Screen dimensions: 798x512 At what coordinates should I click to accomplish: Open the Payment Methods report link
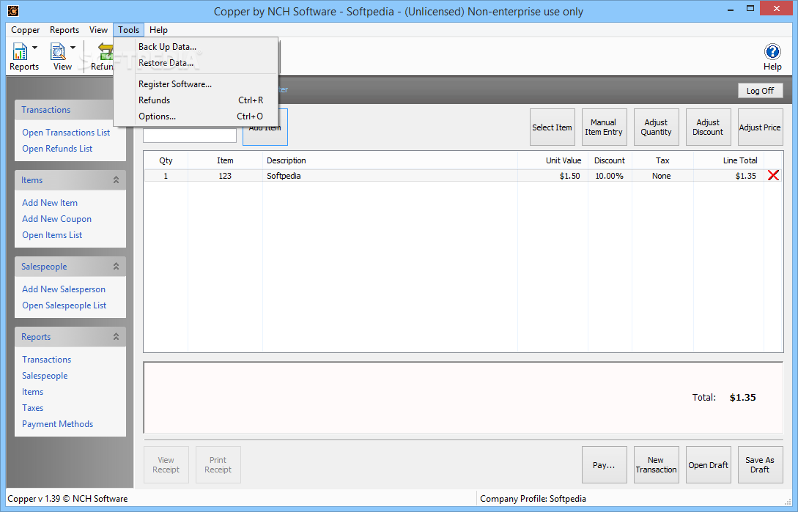(x=57, y=424)
